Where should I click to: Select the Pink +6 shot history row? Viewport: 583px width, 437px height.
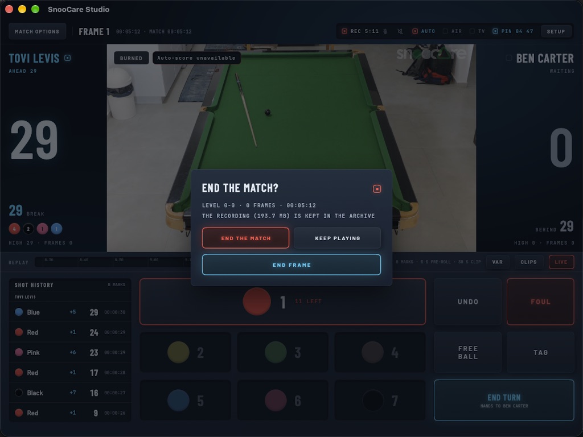coord(70,352)
